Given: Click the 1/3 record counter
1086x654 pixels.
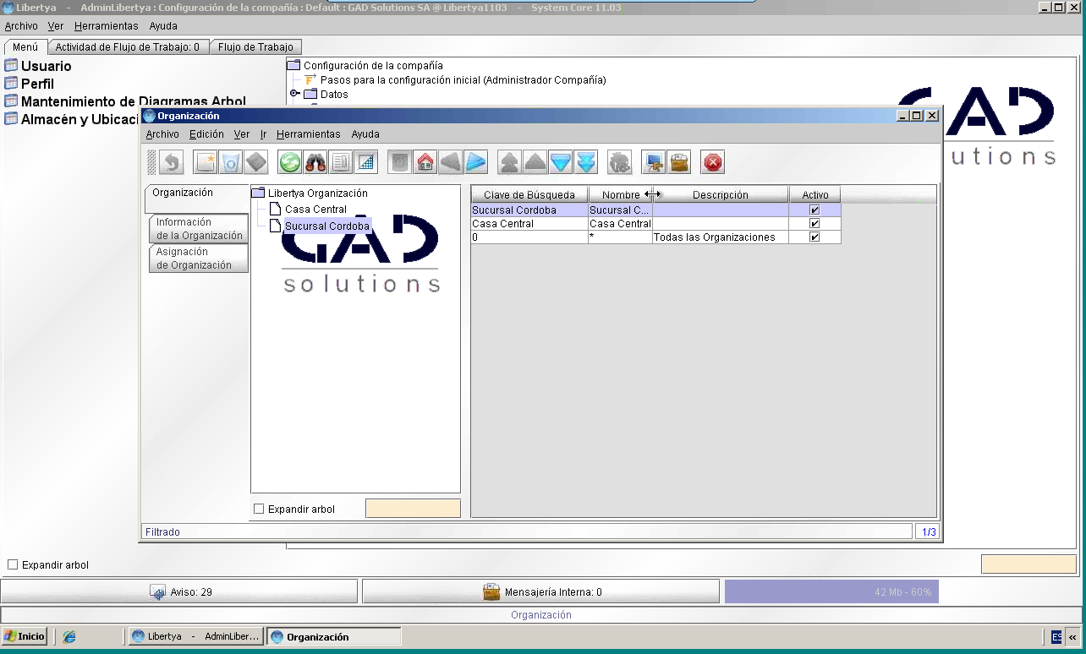Looking at the screenshot, I should click(928, 531).
